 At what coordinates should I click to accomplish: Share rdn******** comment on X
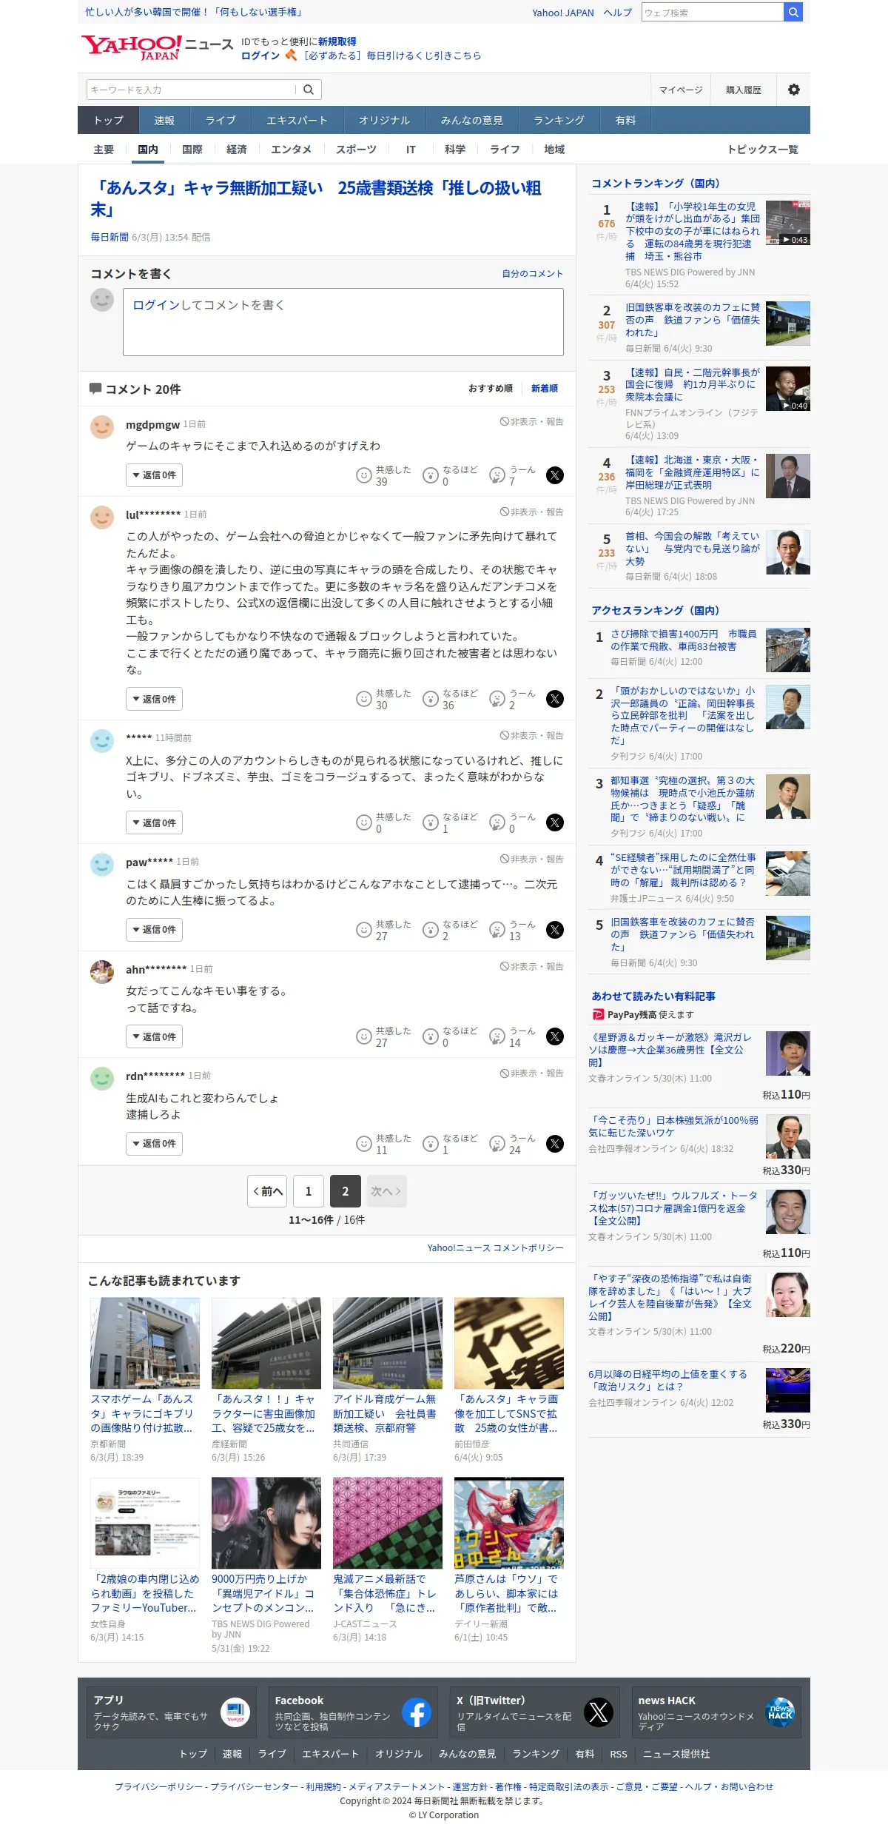[555, 1144]
